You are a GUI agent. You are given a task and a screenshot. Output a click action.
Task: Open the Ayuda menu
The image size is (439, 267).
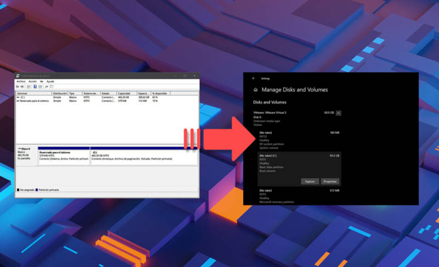(50, 81)
